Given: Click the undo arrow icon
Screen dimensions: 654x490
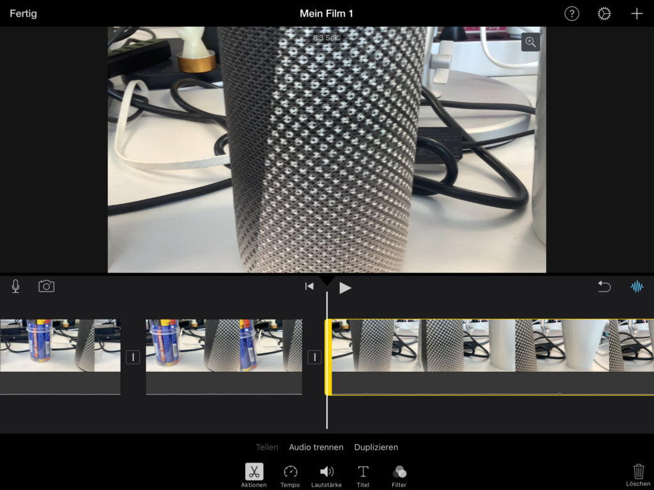Looking at the screenshot, I should 604,286.
